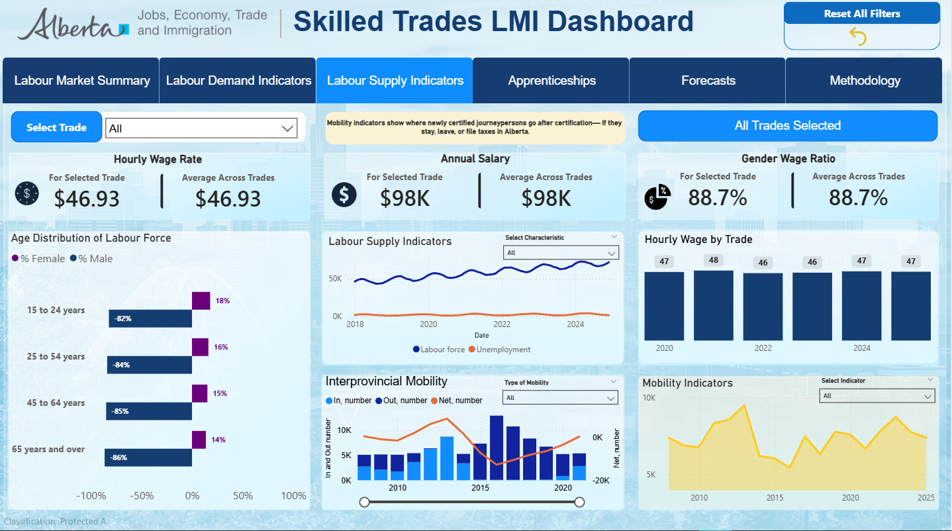Image resolution: width=952 pixels, height=531 pixels.
Task: Click the navy % Male legend marker
Action: (x=73, y=259)
